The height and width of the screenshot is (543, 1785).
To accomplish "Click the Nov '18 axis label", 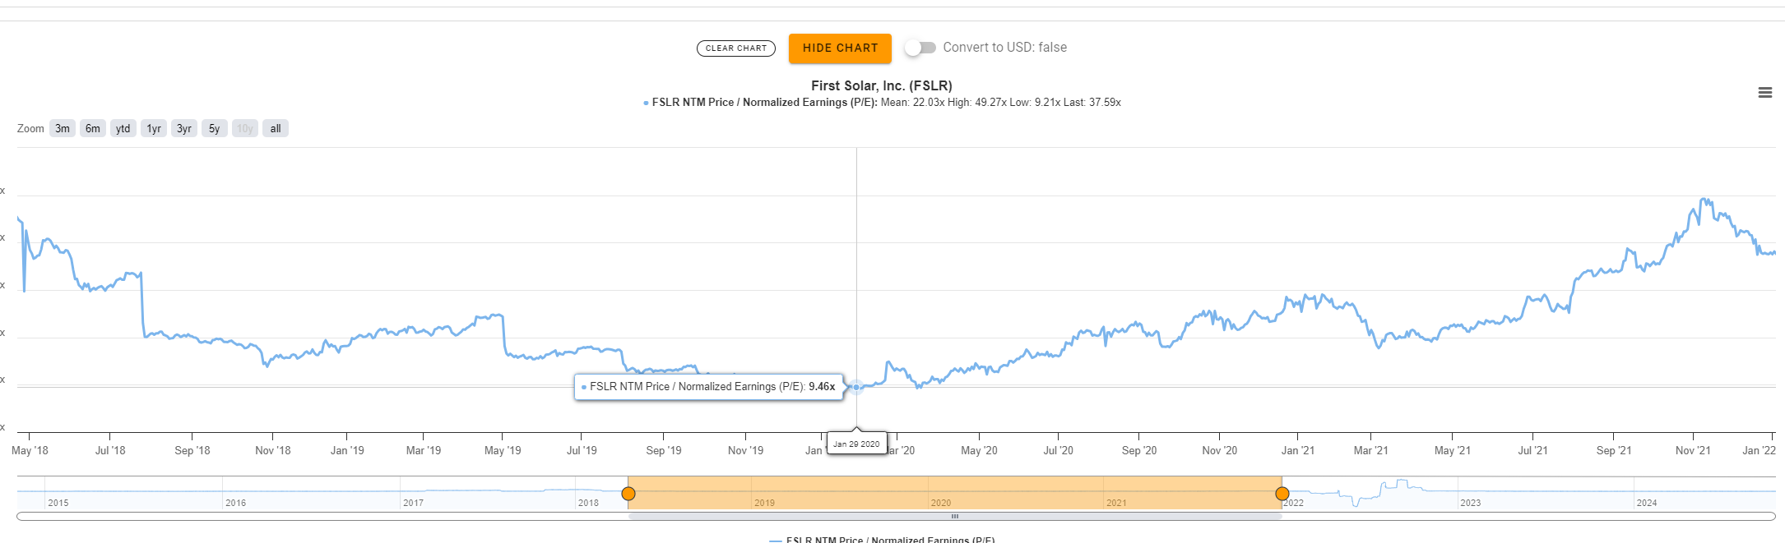I will point(273,450).
